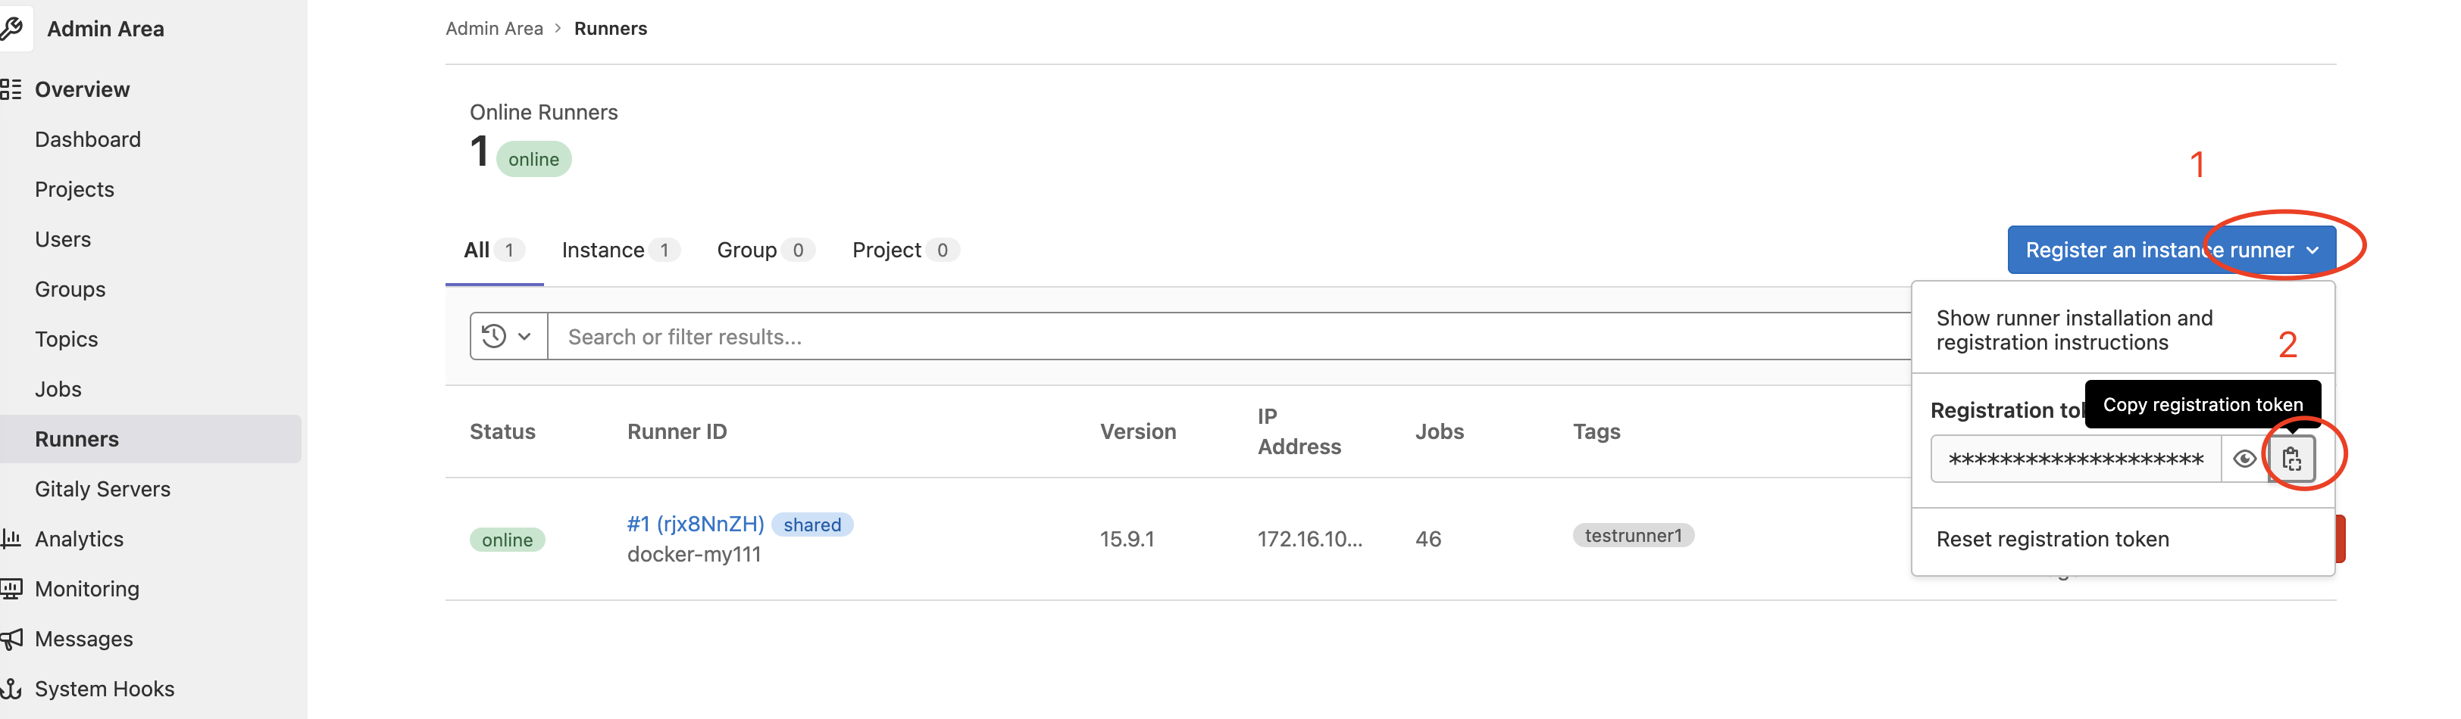Select the Project runners tab
This screenshot has width=2461, height=719.
904,251
